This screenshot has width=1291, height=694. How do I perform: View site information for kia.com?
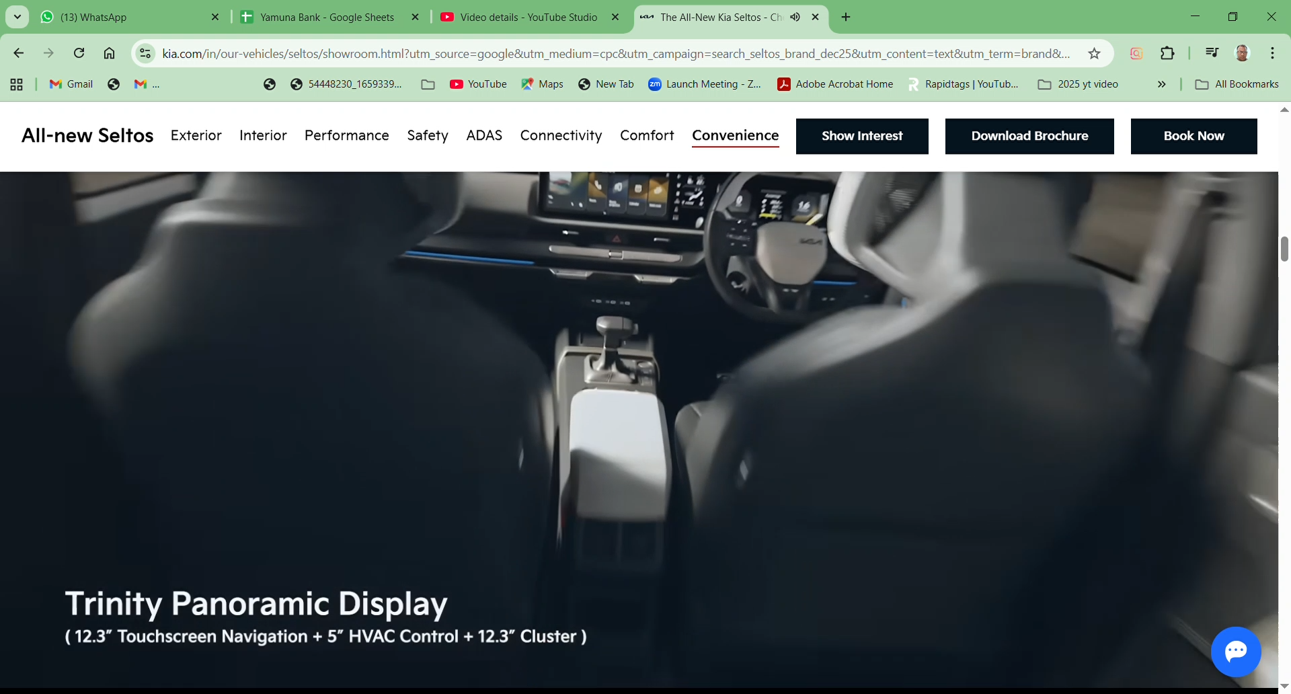[x=145, y=53]
